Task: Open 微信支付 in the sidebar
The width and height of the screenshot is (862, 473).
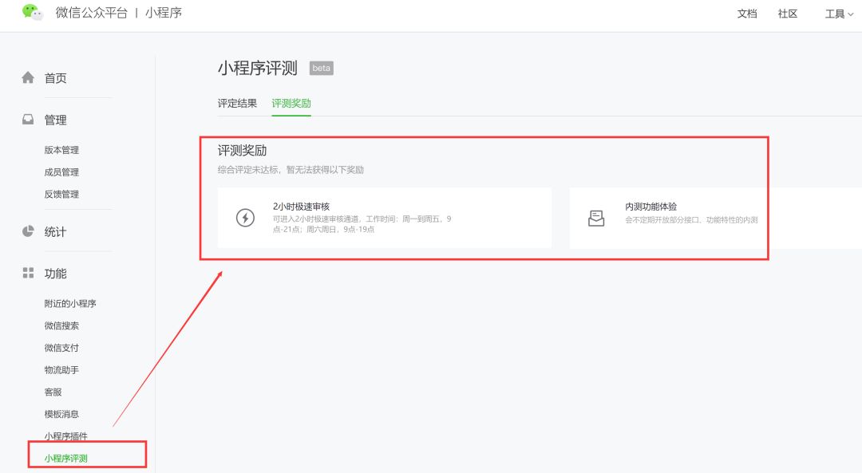Action: click(61, 347)
